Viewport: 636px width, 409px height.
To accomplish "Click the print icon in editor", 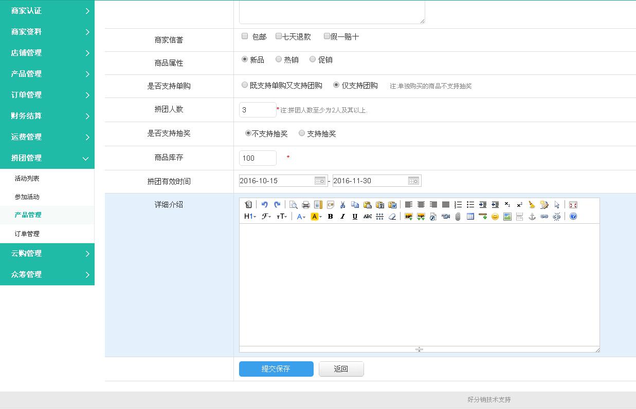I will click(305, 205).
